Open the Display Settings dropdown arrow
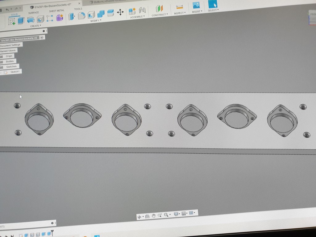This screenshot has height=237, width=316. [179, 214]
